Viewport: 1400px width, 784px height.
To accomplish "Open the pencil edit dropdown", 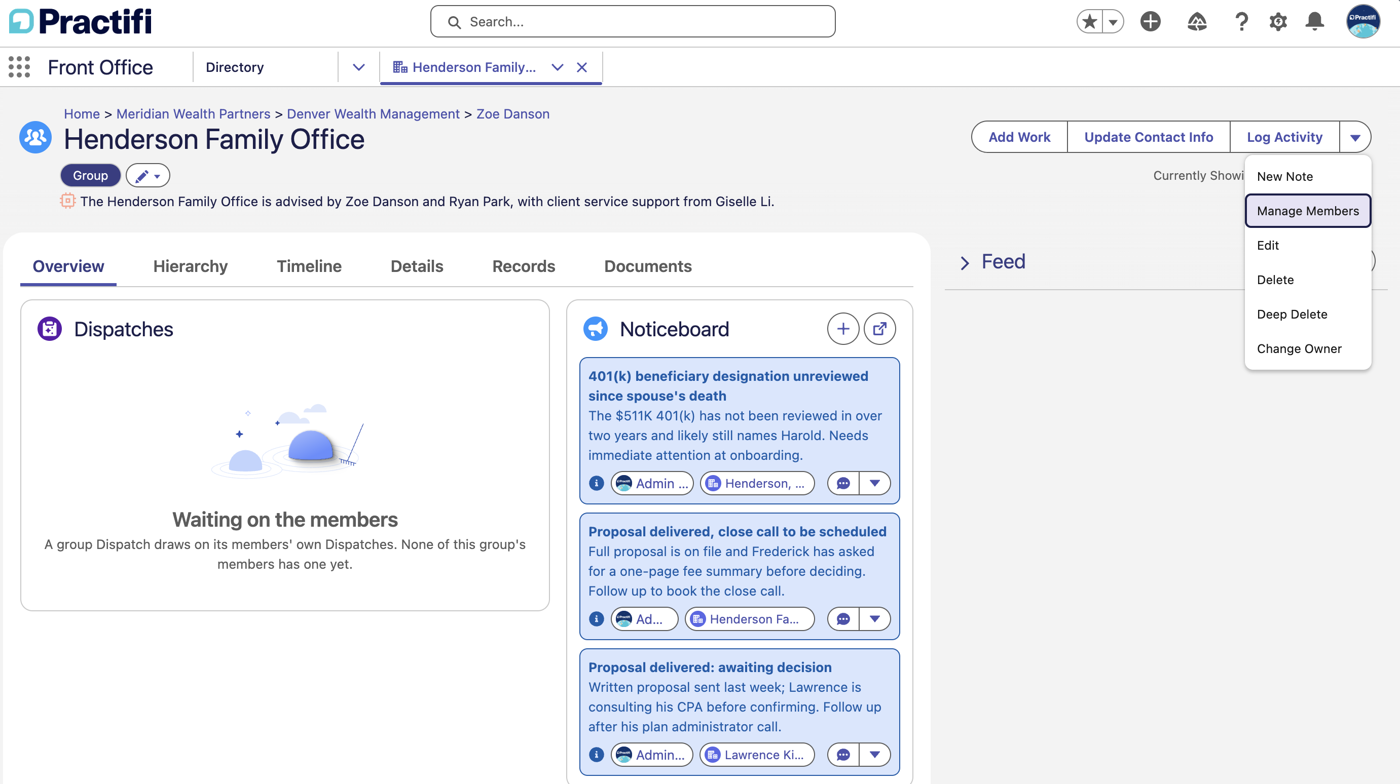I will coord(148,175).
